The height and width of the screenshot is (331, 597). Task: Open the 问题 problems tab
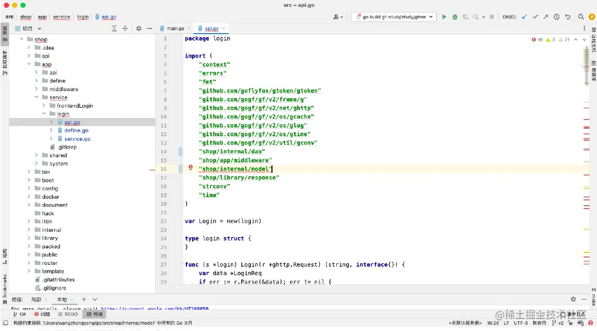[42, 314]
